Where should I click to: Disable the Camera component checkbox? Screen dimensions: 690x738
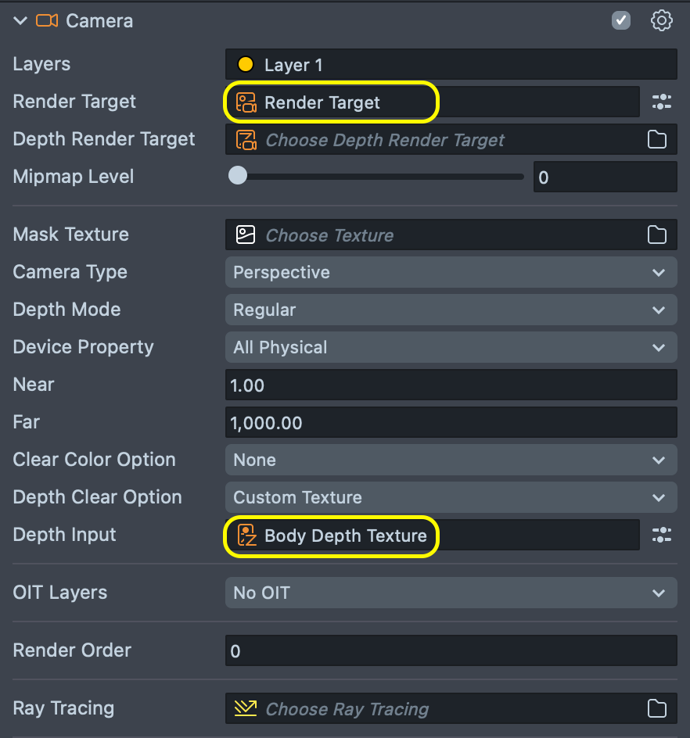coord(621,20)
